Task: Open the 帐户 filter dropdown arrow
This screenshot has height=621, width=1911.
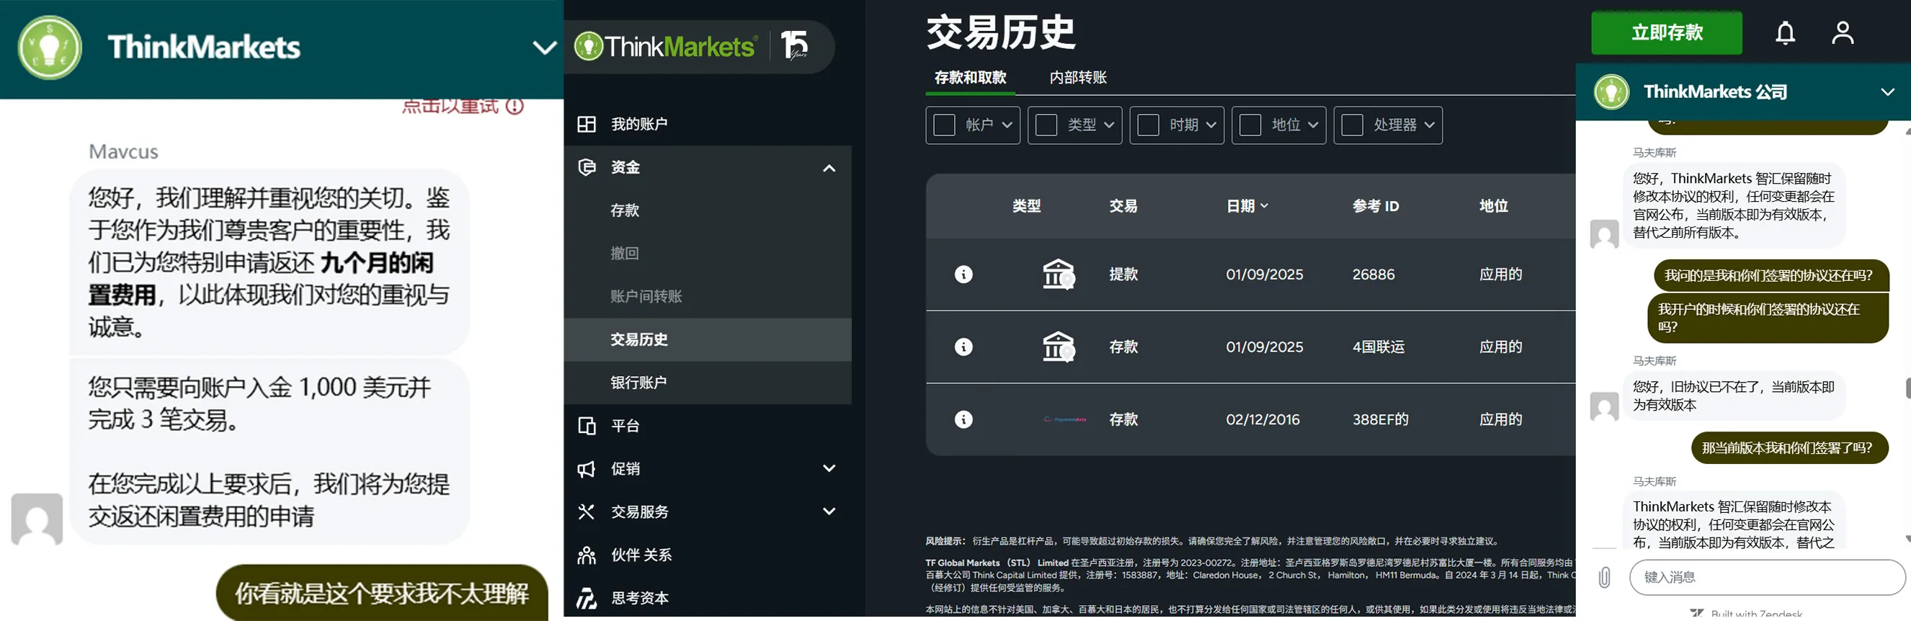Action: pyautogui.click(x=1007, y=125)
